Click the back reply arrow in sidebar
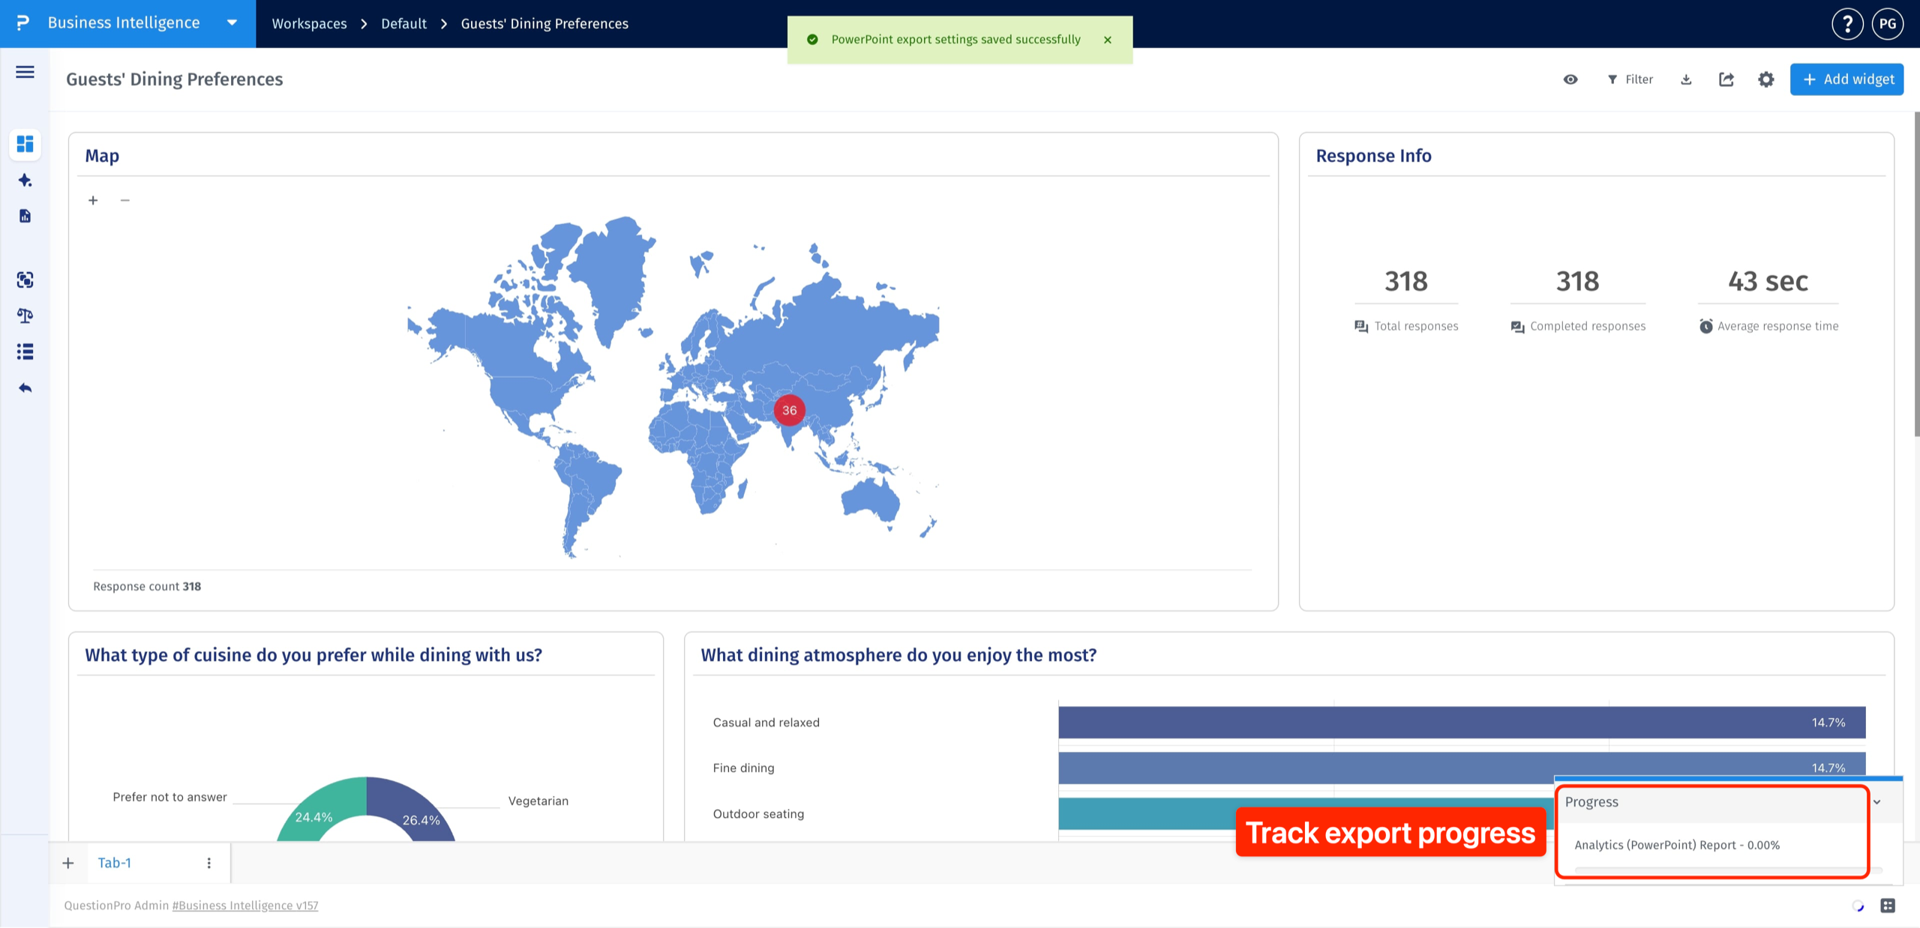Screen dimensions: 1920x928 coord(25,388)
